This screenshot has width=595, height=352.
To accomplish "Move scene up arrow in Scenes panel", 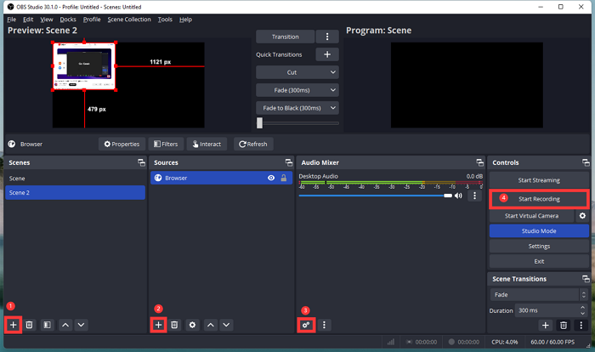I will [x=65, y=325].
